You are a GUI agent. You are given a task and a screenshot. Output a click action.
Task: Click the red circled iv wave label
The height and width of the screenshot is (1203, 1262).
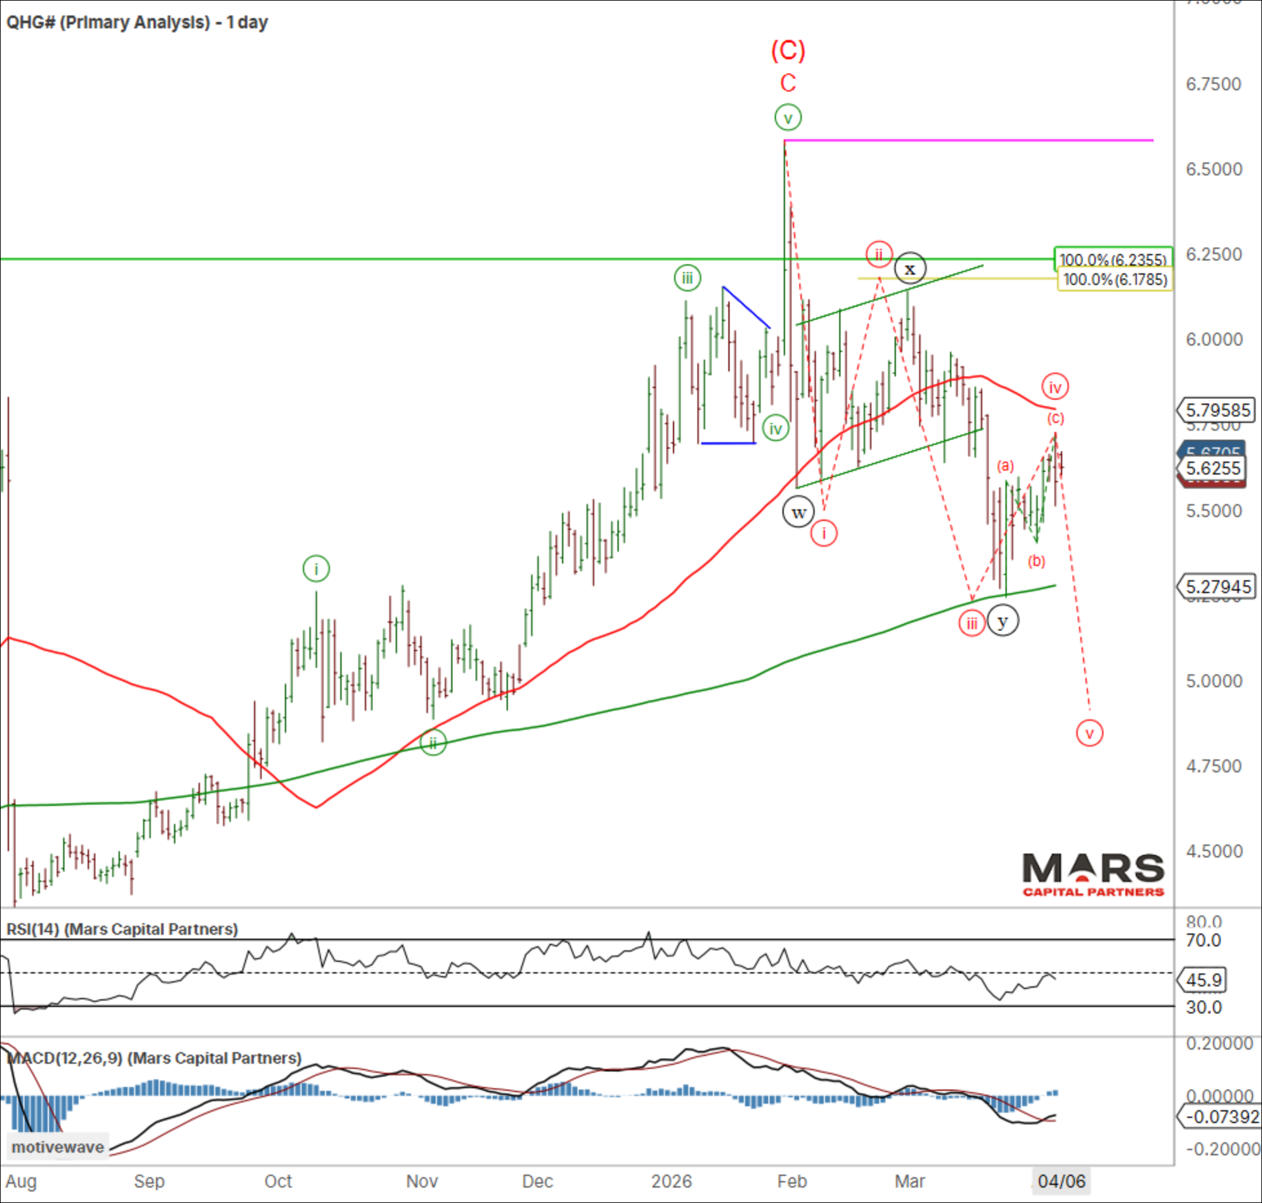1055,387
